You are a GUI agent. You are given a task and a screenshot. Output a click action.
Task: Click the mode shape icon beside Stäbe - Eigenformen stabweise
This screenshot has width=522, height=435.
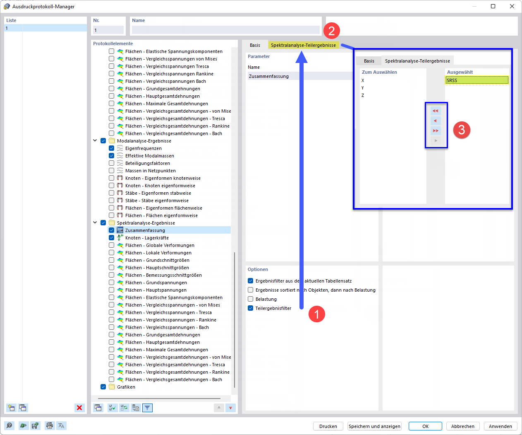click(x=120, y=193)
